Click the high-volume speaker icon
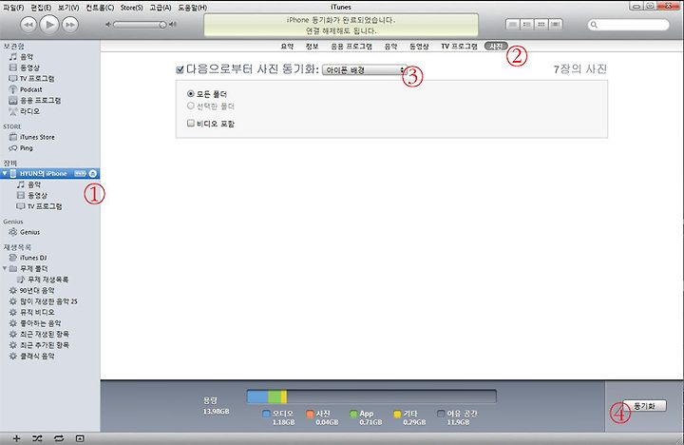 coord(173,25)
